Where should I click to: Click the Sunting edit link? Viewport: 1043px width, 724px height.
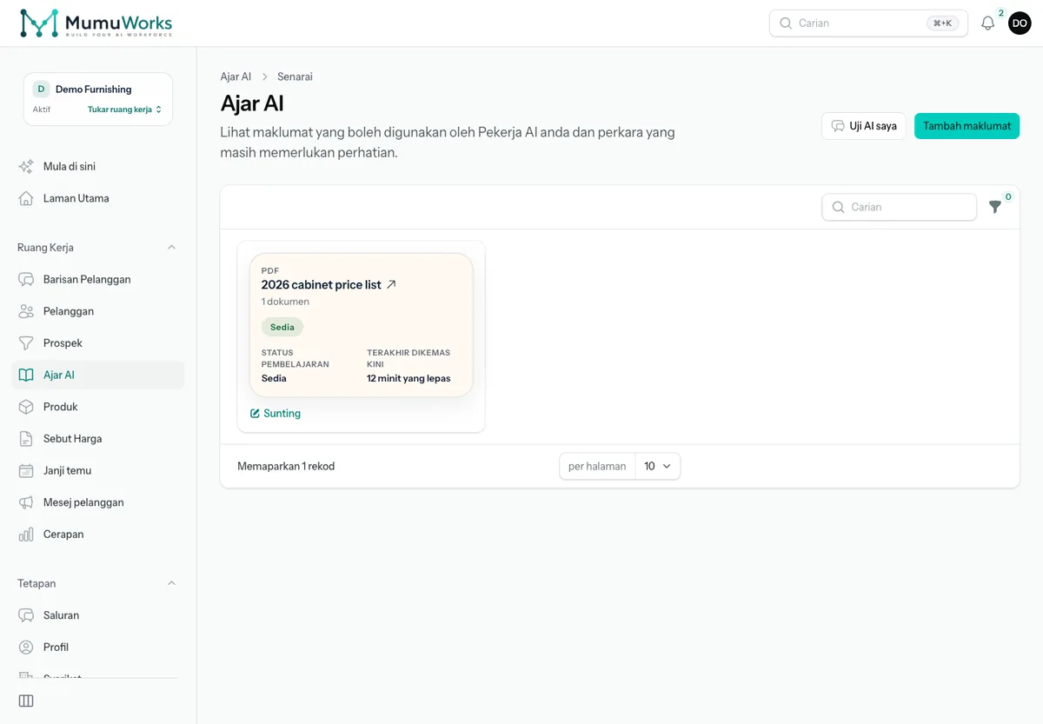tap(276, 414)
